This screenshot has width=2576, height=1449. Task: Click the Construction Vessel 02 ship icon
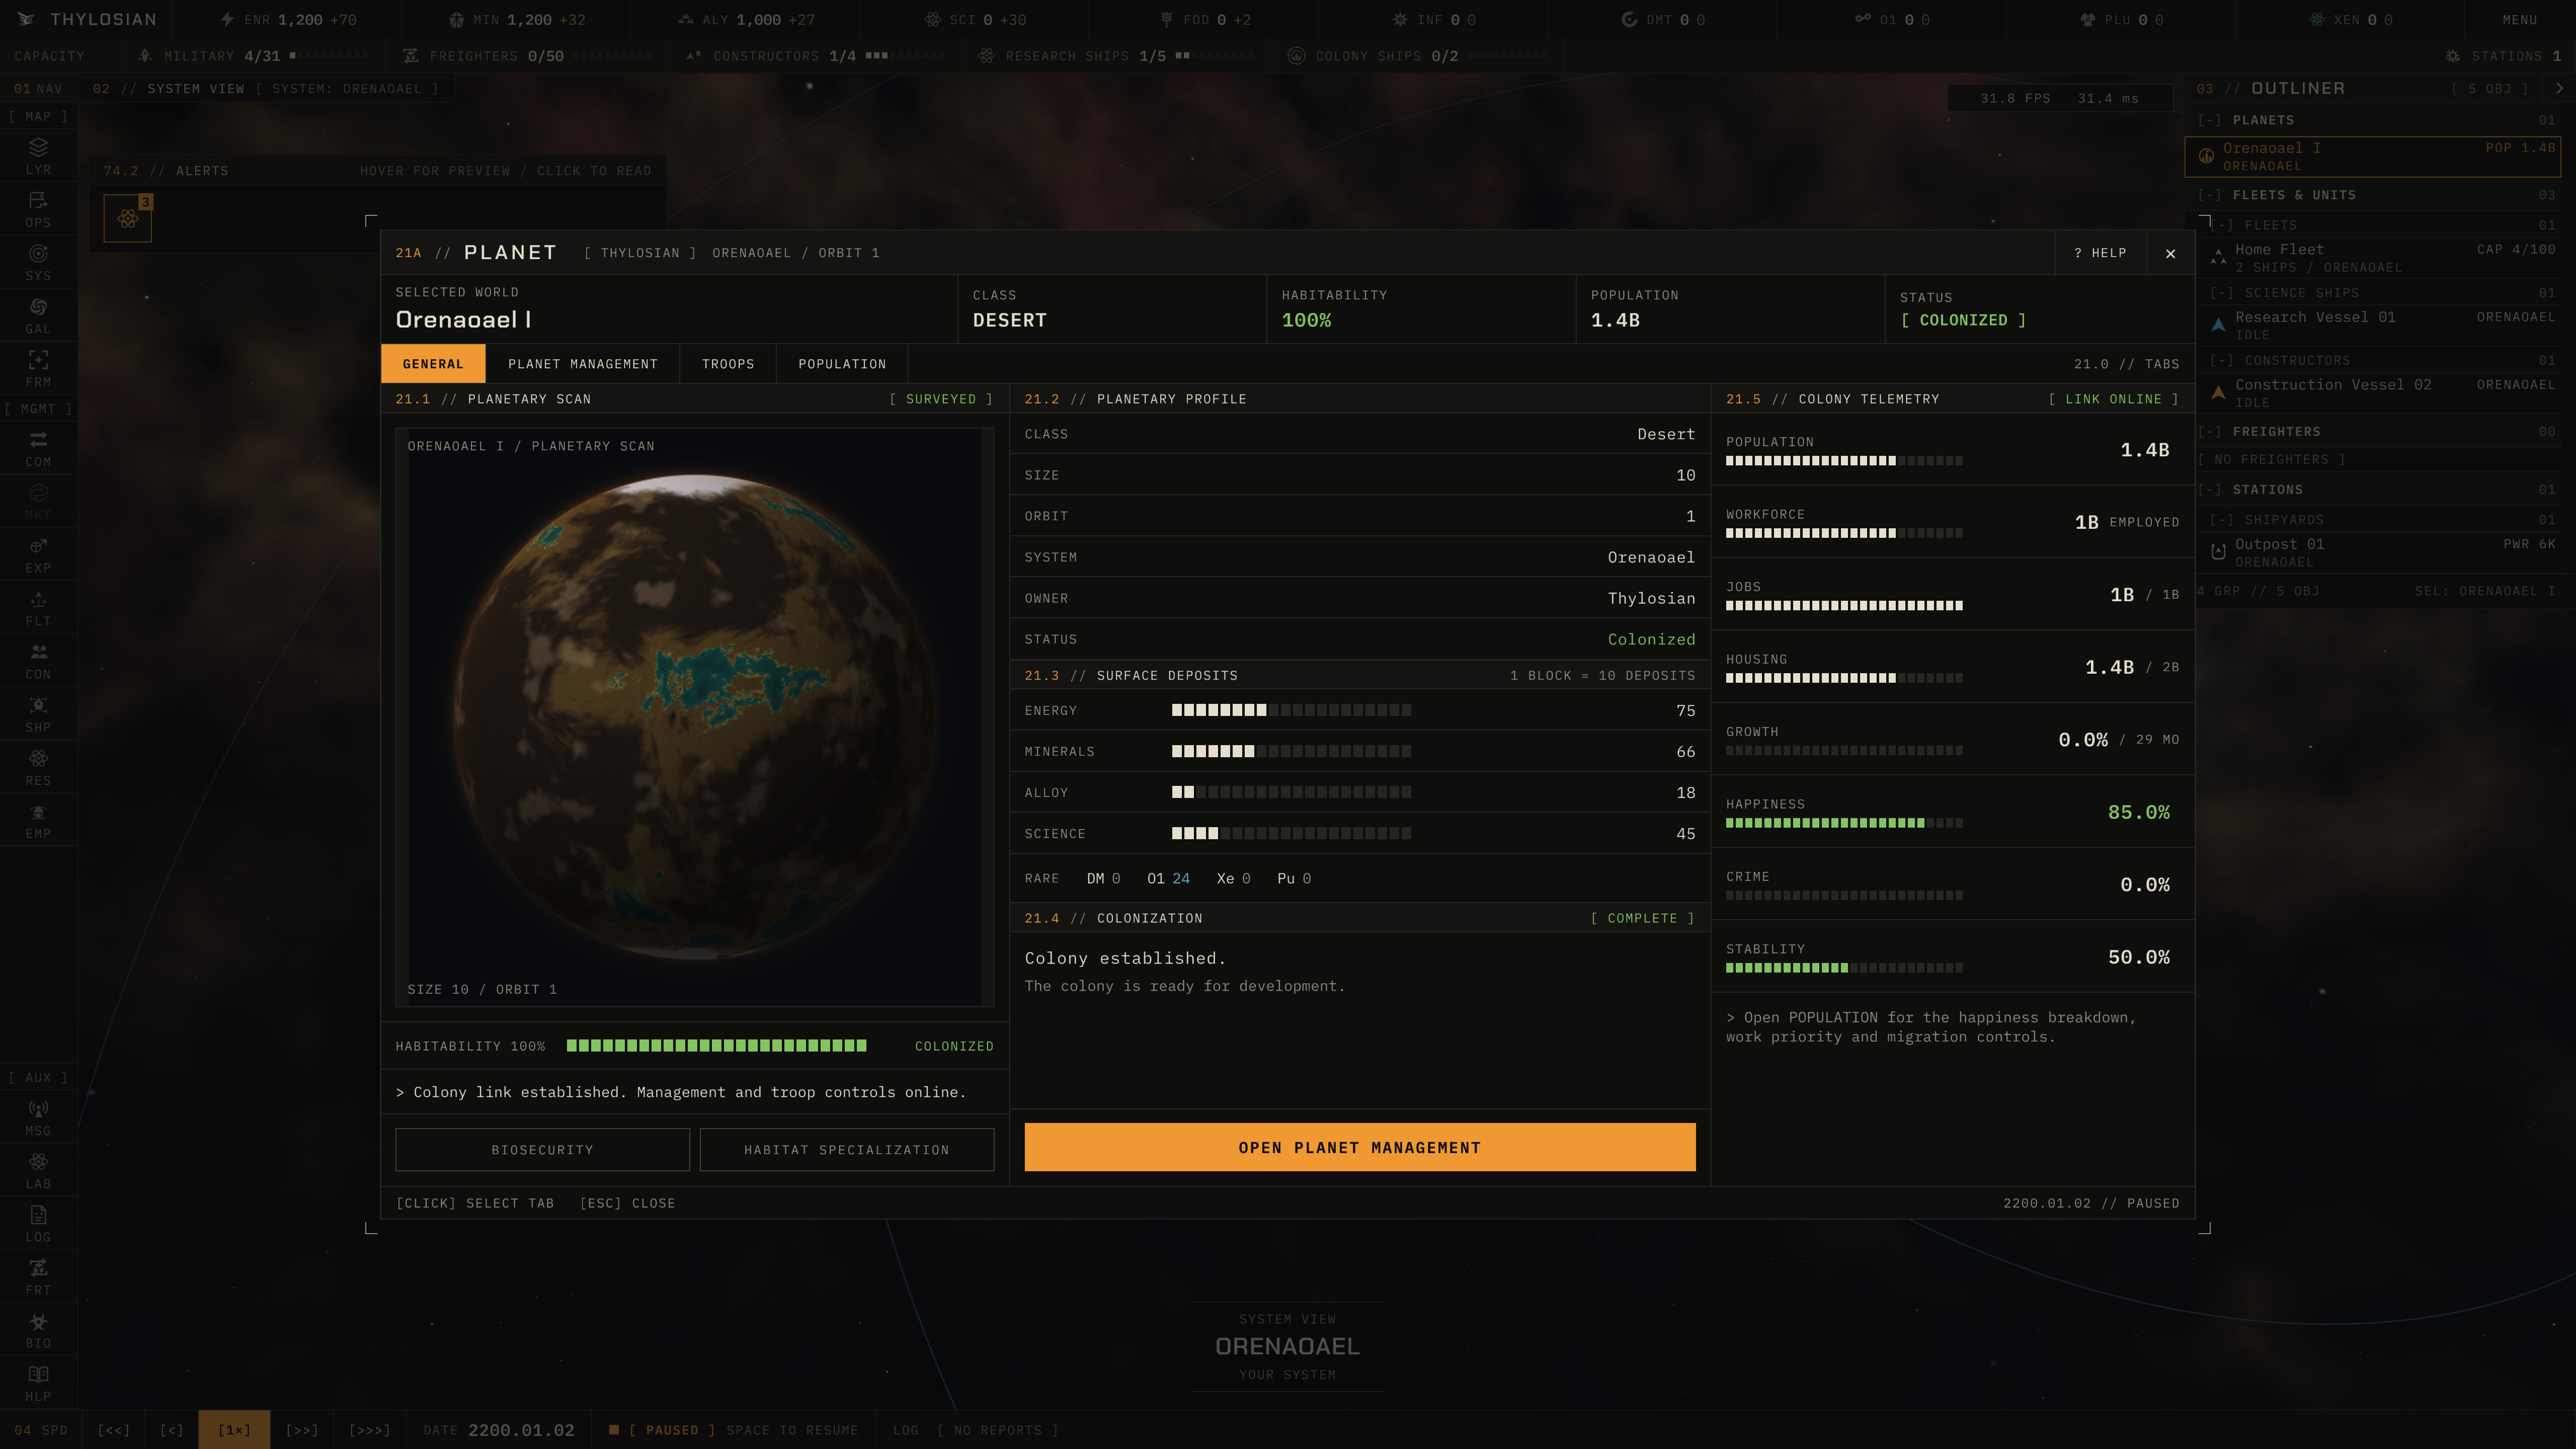pyautogui.click(x=2218, y=393)
